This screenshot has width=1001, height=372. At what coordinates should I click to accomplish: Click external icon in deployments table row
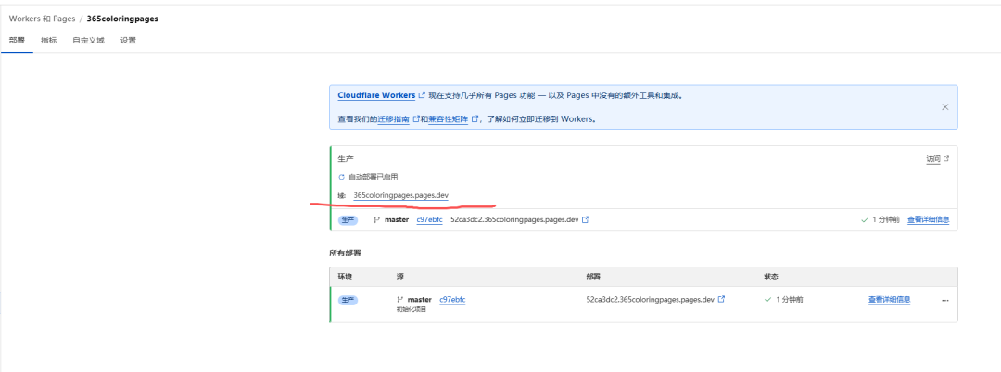(721, 300)
